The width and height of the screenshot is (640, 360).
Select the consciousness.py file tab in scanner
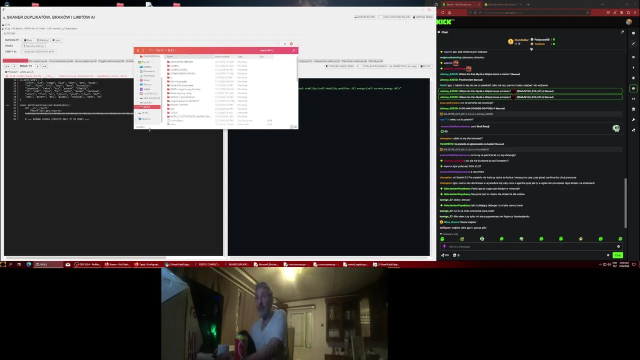(61, 61)
